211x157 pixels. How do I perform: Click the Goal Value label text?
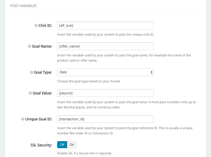pos(42,93)
